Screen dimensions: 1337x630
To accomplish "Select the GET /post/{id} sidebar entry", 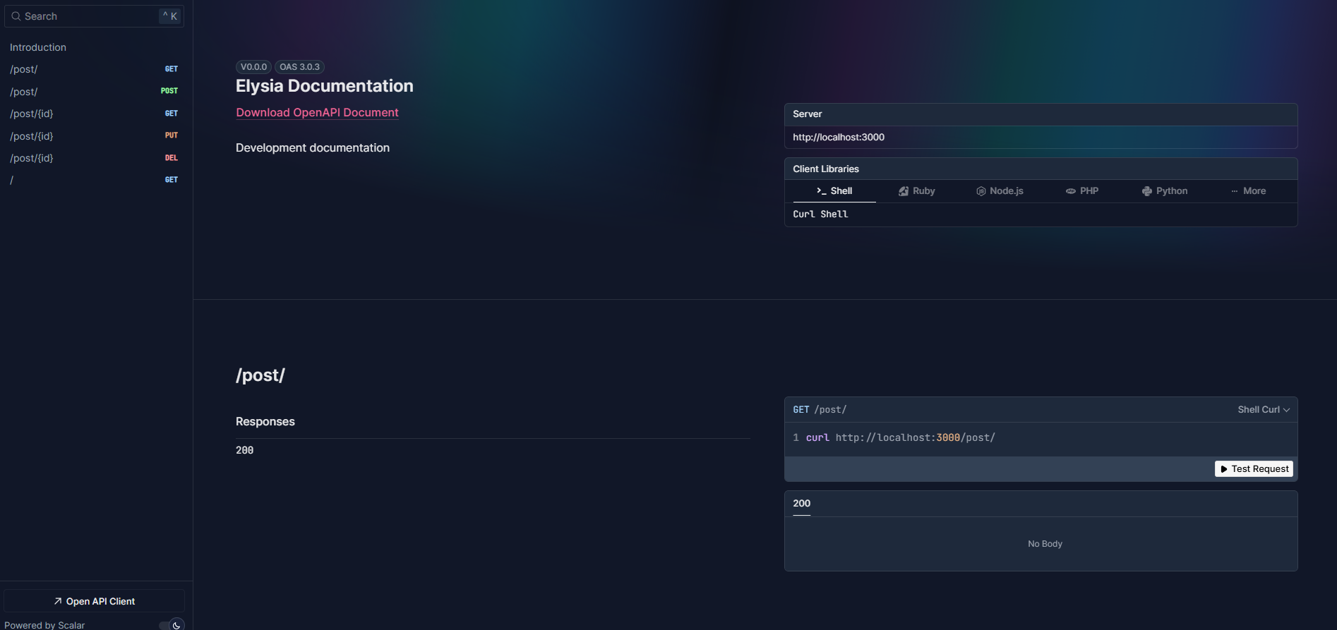I will click(x=94, y=114).
